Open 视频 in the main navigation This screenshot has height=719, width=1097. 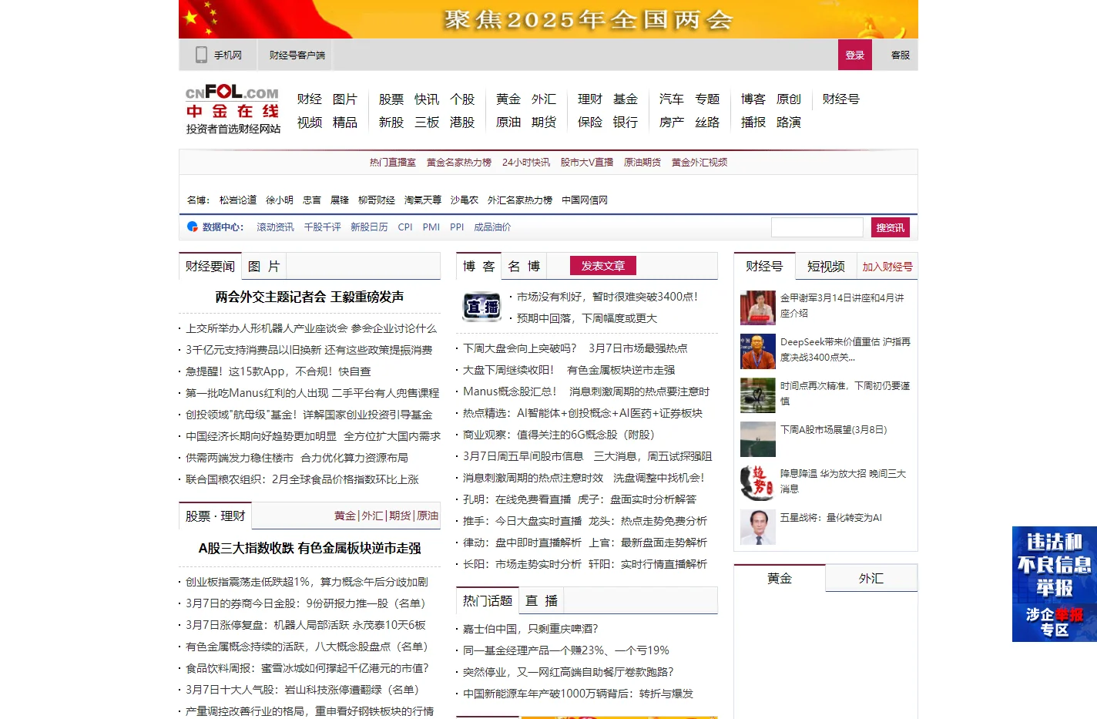point(310,122)
